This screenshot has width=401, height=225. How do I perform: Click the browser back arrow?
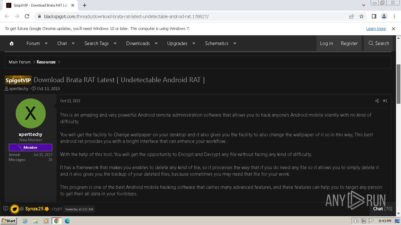tap(7, 16)
